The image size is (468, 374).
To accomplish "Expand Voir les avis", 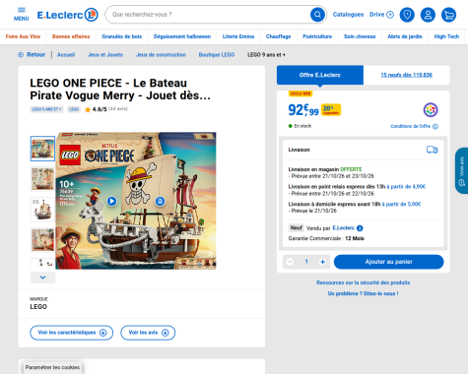I will (148, 333).
